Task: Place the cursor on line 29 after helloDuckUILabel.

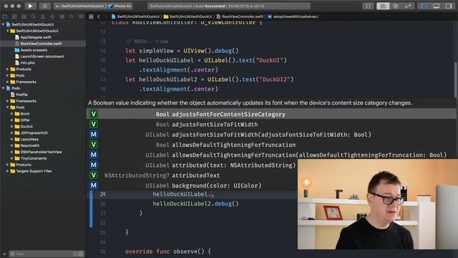Action: click(x=213, y=194)
